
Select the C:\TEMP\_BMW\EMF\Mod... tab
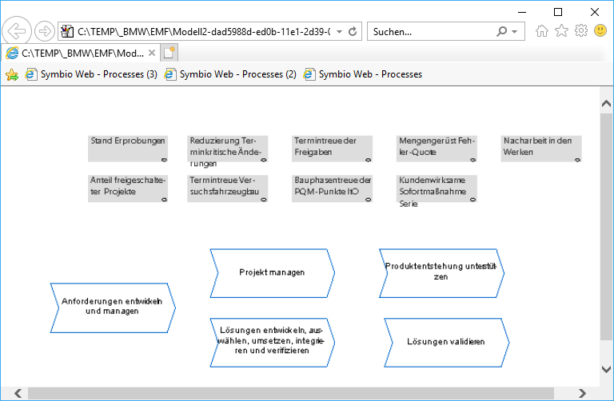click(x=81, y=54)
